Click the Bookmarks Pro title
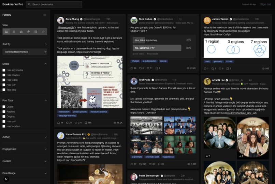The image size is (275, 184). pos(13,4)
